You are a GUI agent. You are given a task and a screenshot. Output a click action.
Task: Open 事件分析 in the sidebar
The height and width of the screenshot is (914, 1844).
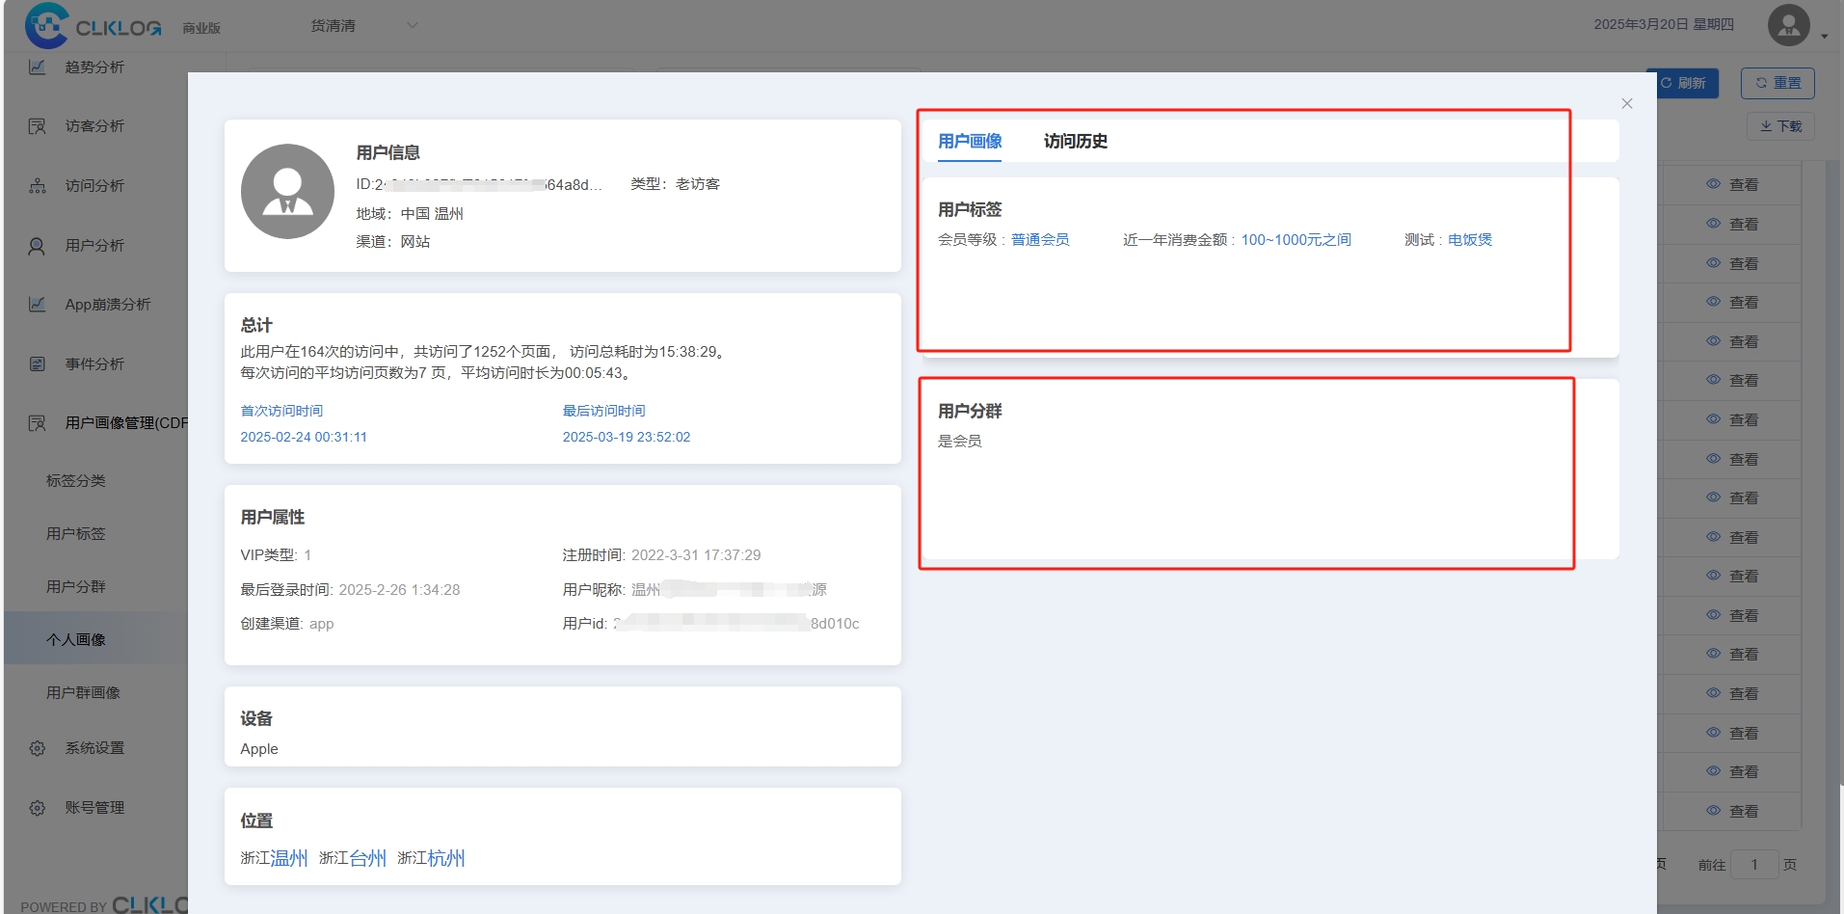click(94, 364)
